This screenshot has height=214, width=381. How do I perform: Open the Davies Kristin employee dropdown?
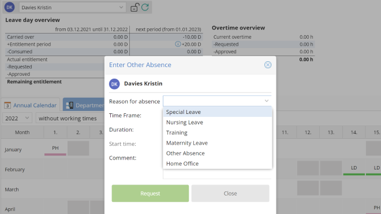pyautogui.click(x=72, y=8)
